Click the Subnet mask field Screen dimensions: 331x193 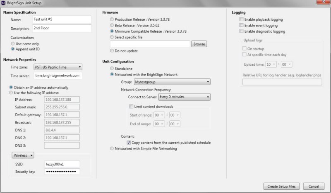62,107
